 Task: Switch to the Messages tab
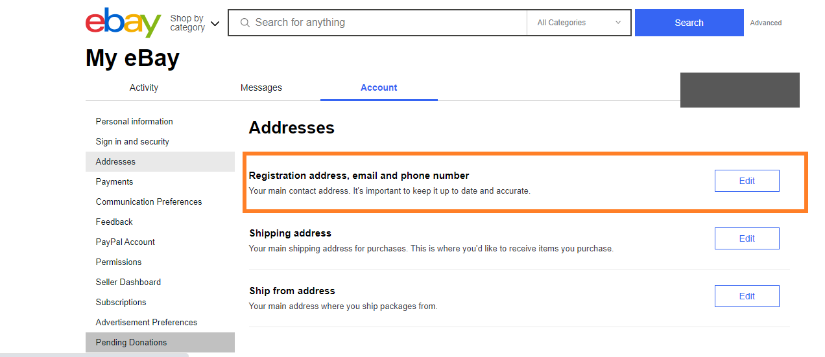point(261,87)
